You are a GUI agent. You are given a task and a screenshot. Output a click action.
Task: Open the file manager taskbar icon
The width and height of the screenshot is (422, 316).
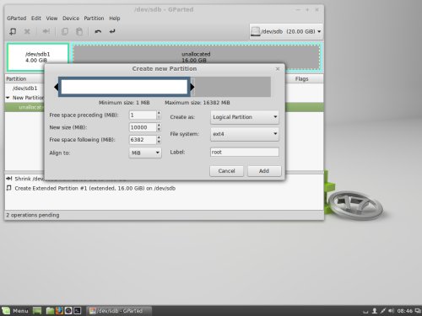pyautogui.click(x=50, y=311)
